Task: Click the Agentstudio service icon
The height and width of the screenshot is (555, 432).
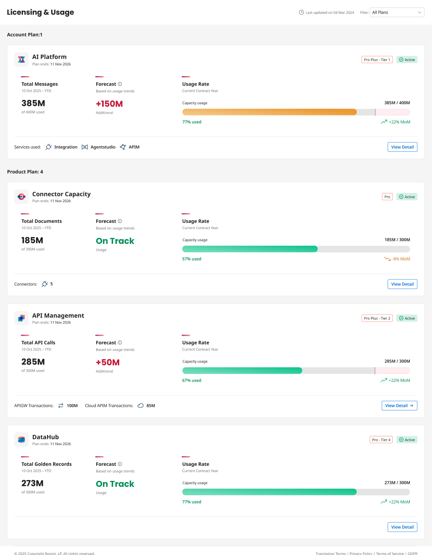Action: (x=85, y=147)
